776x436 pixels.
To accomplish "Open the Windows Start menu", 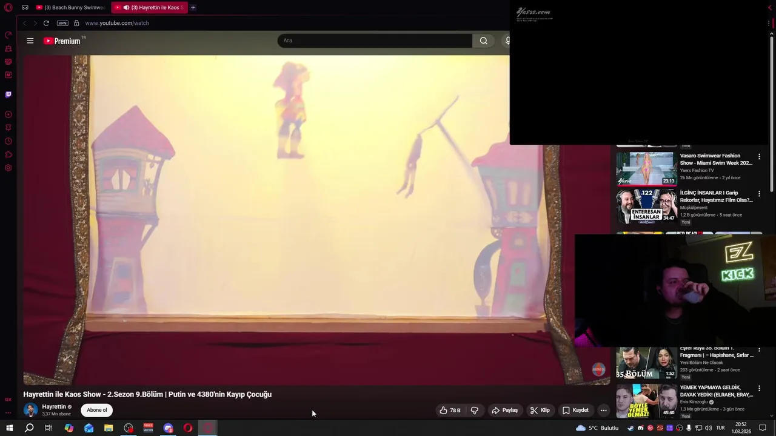I will 9,428.
